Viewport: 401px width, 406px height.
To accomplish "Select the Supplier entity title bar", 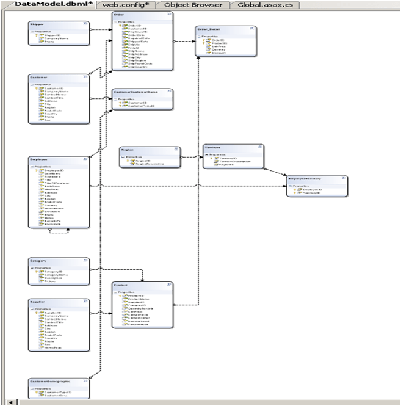I will point(55,302).
